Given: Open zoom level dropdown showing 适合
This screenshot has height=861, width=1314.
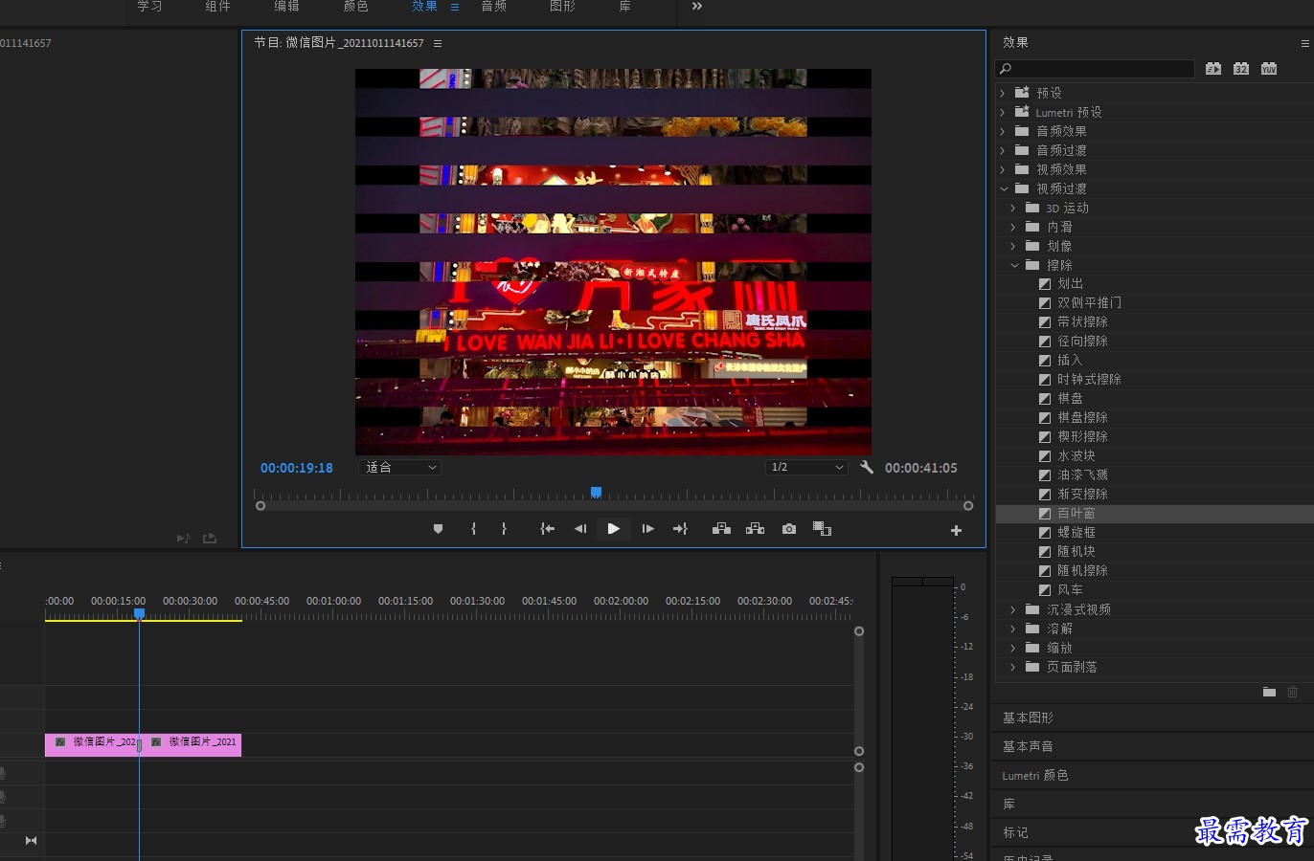Looking at the screenshot, I should click(400, 468).
